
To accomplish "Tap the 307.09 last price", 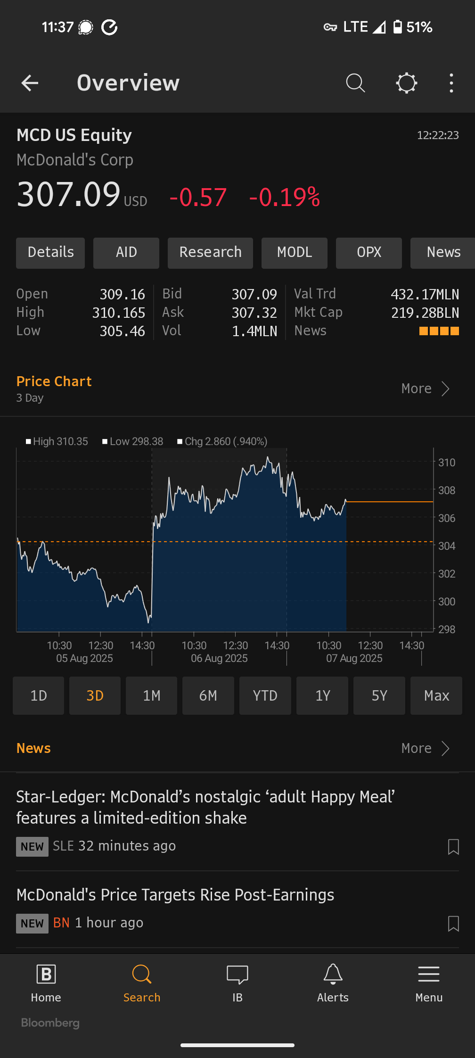I will 69,194.
